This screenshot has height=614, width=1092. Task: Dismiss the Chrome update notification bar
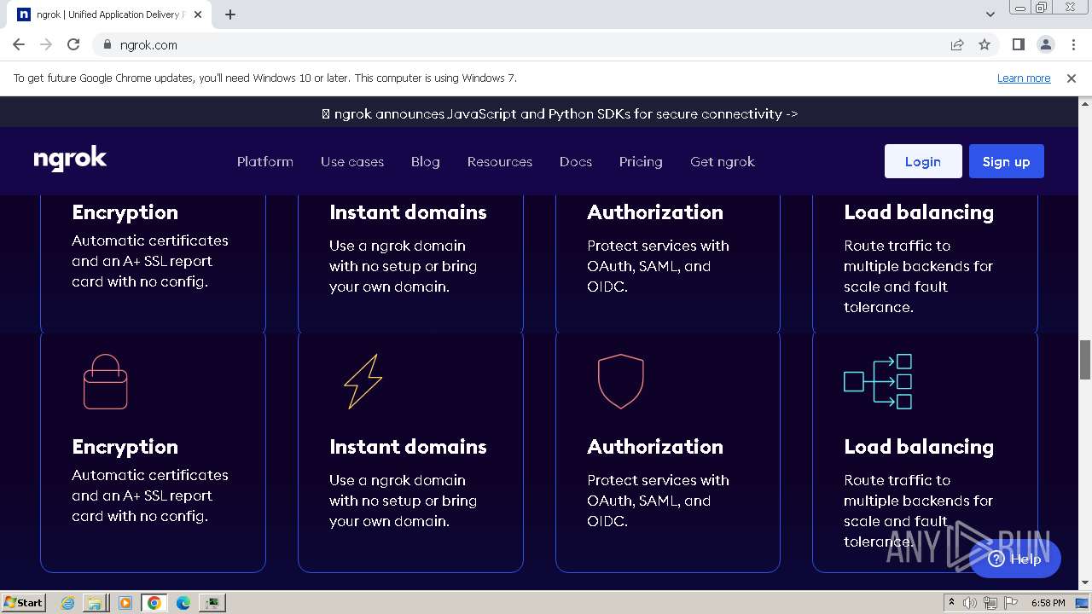point(1072,78)
